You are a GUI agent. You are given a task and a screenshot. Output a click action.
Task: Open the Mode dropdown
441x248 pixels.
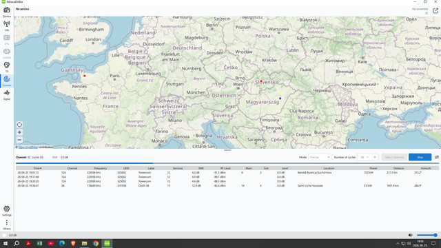pos(320,157)
